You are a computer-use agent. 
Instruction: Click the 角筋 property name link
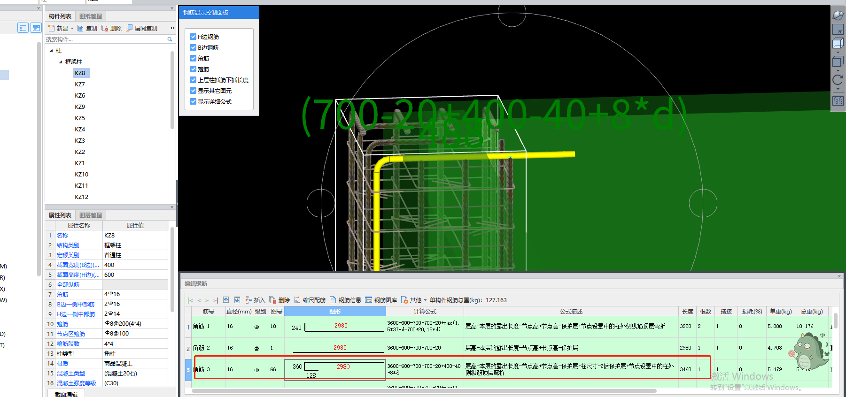coord(62,295)
